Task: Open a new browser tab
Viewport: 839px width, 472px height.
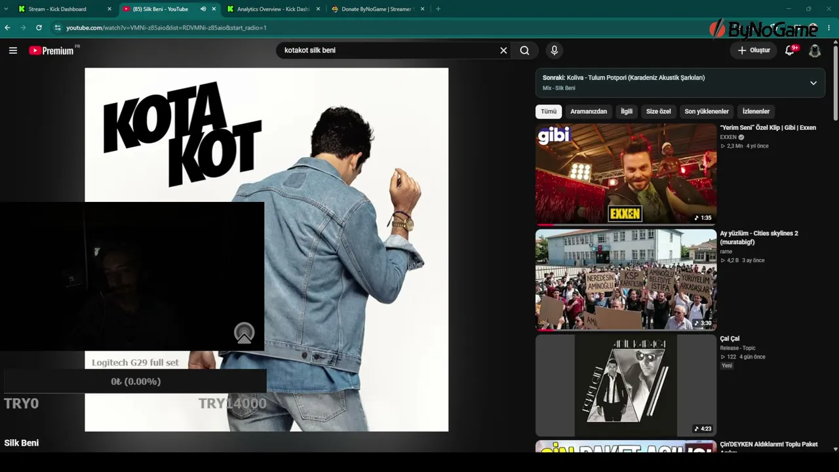Action: pyautogui.click(x=438, y=9)
